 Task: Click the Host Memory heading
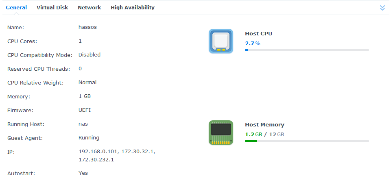[264, 125]
